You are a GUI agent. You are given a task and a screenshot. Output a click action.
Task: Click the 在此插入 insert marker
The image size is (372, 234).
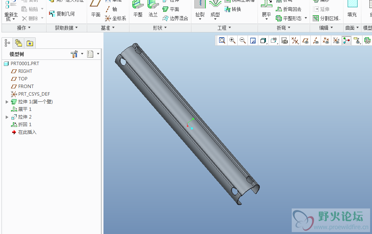point(27,132)
